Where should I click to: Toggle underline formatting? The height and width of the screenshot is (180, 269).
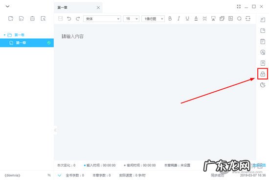[x=187, y=19]
